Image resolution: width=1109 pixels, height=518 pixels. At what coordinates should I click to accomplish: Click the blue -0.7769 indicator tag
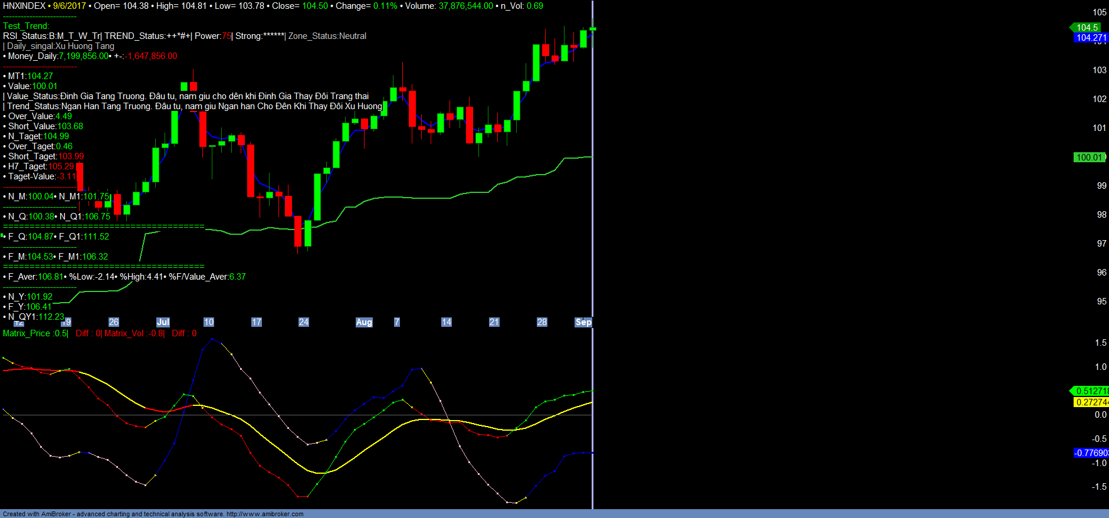coord(1091,453)
